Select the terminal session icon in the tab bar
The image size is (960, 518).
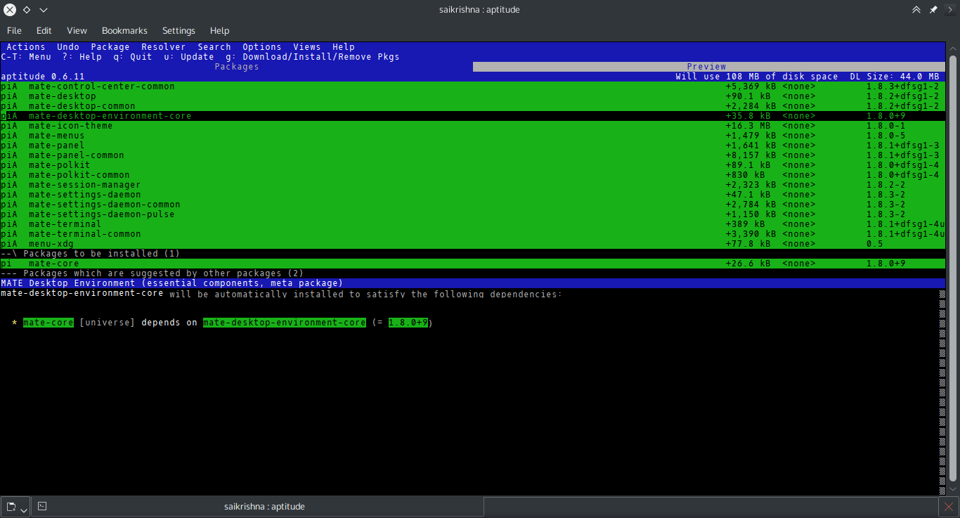click(x=42, y=505)
